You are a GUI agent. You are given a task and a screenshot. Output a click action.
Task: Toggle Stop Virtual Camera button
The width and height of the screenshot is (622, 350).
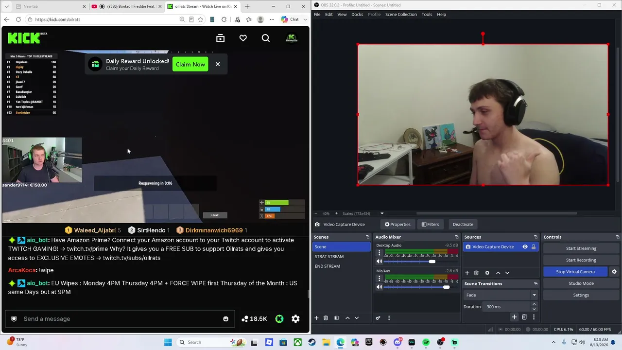(575, 272)
